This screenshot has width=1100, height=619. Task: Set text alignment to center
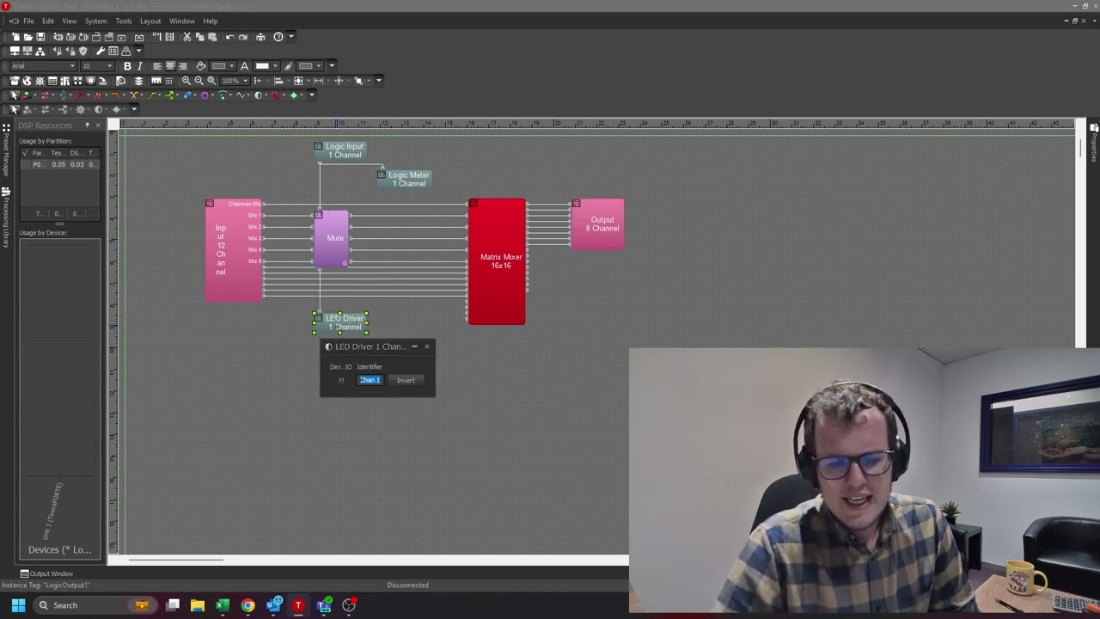[x=170, y=66]
